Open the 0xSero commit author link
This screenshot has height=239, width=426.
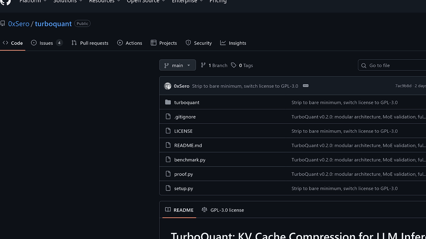pos(181,86)
